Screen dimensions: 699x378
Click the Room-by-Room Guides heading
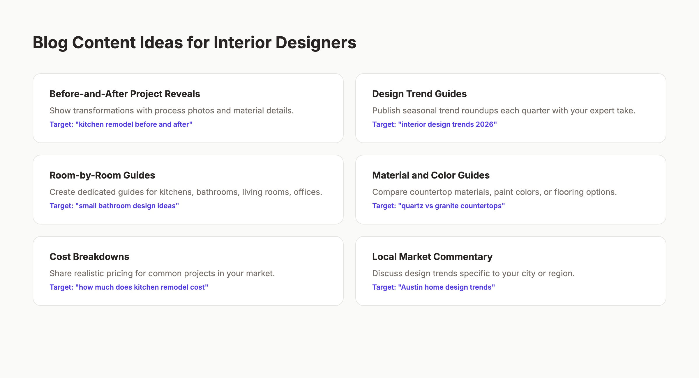point(102,175)
